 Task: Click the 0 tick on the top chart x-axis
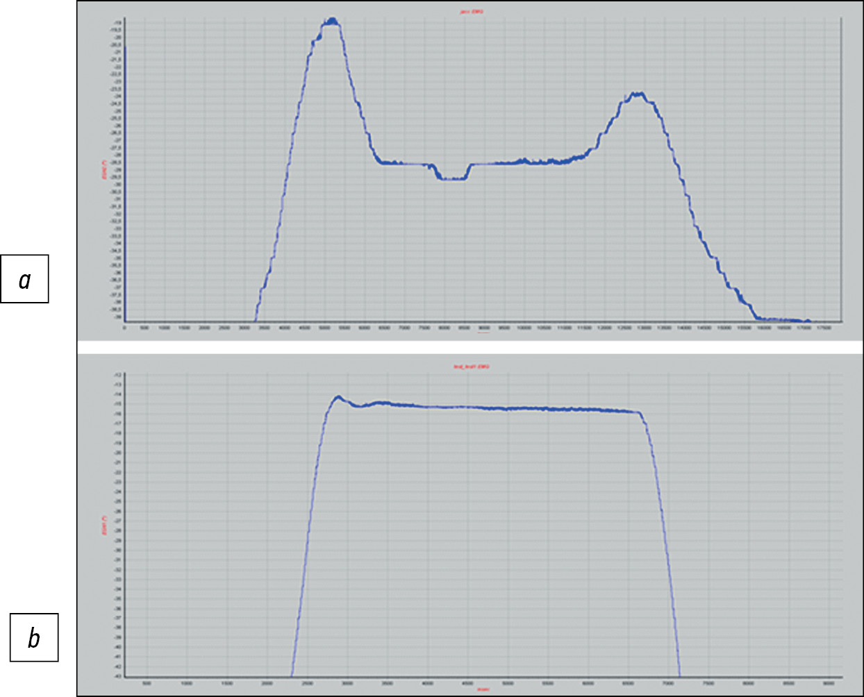click(124, 327)
